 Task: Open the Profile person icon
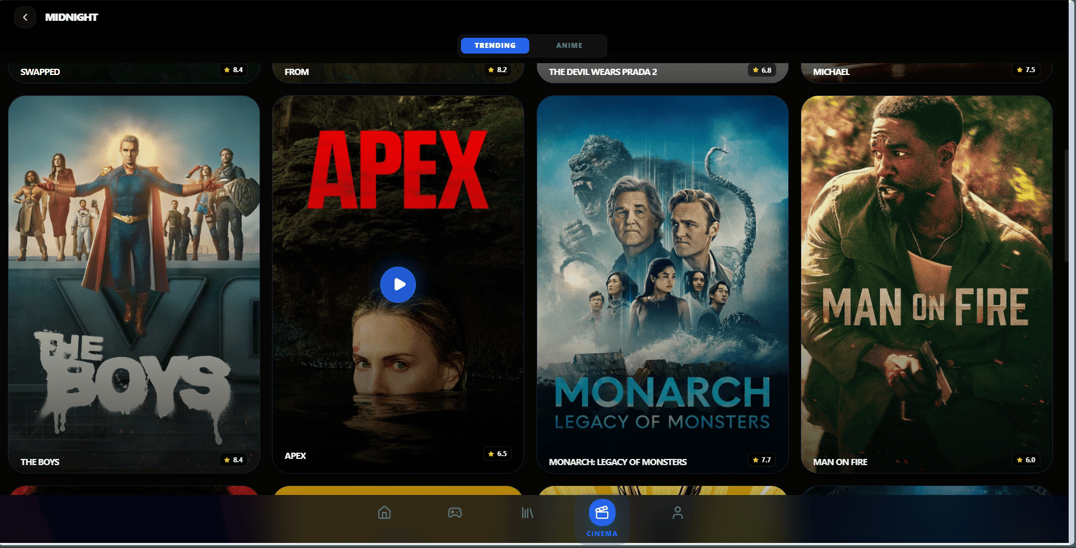tap(678, 512)
